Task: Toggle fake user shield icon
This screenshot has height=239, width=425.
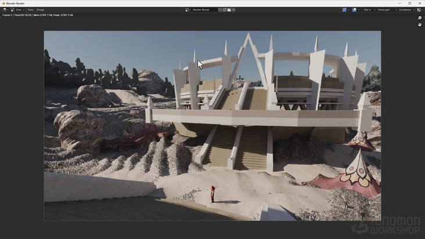Action: [x=220, y=10]
